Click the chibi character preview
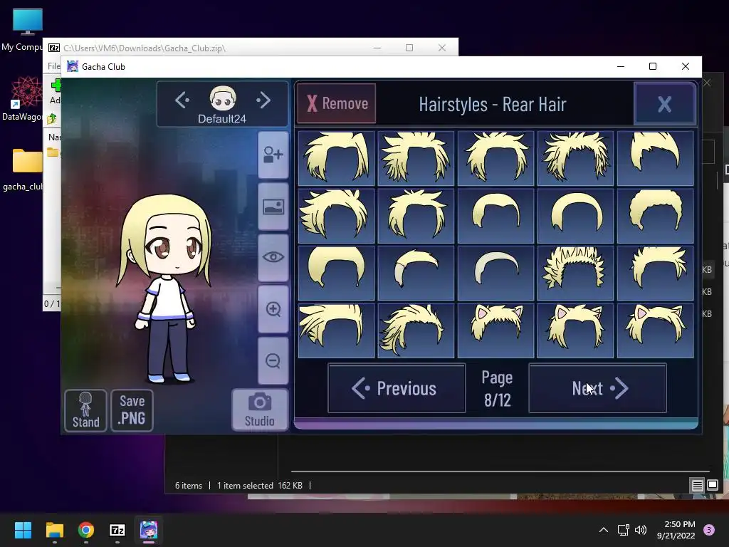 point(165,288)
